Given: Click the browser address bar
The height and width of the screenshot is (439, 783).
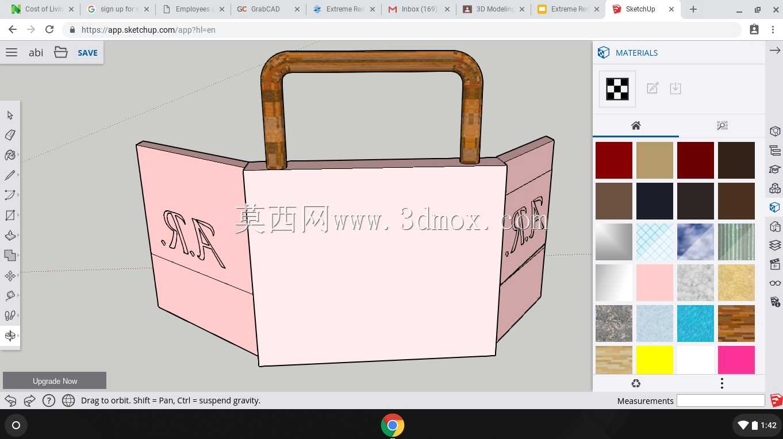Looking at the screenshot, I should coord(402,30).
